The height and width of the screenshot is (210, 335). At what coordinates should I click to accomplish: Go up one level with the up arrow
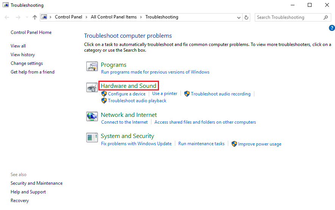click(35, 17)
